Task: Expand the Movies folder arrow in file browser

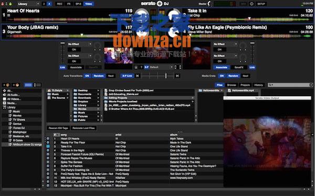Action: [x=99, y=109]
